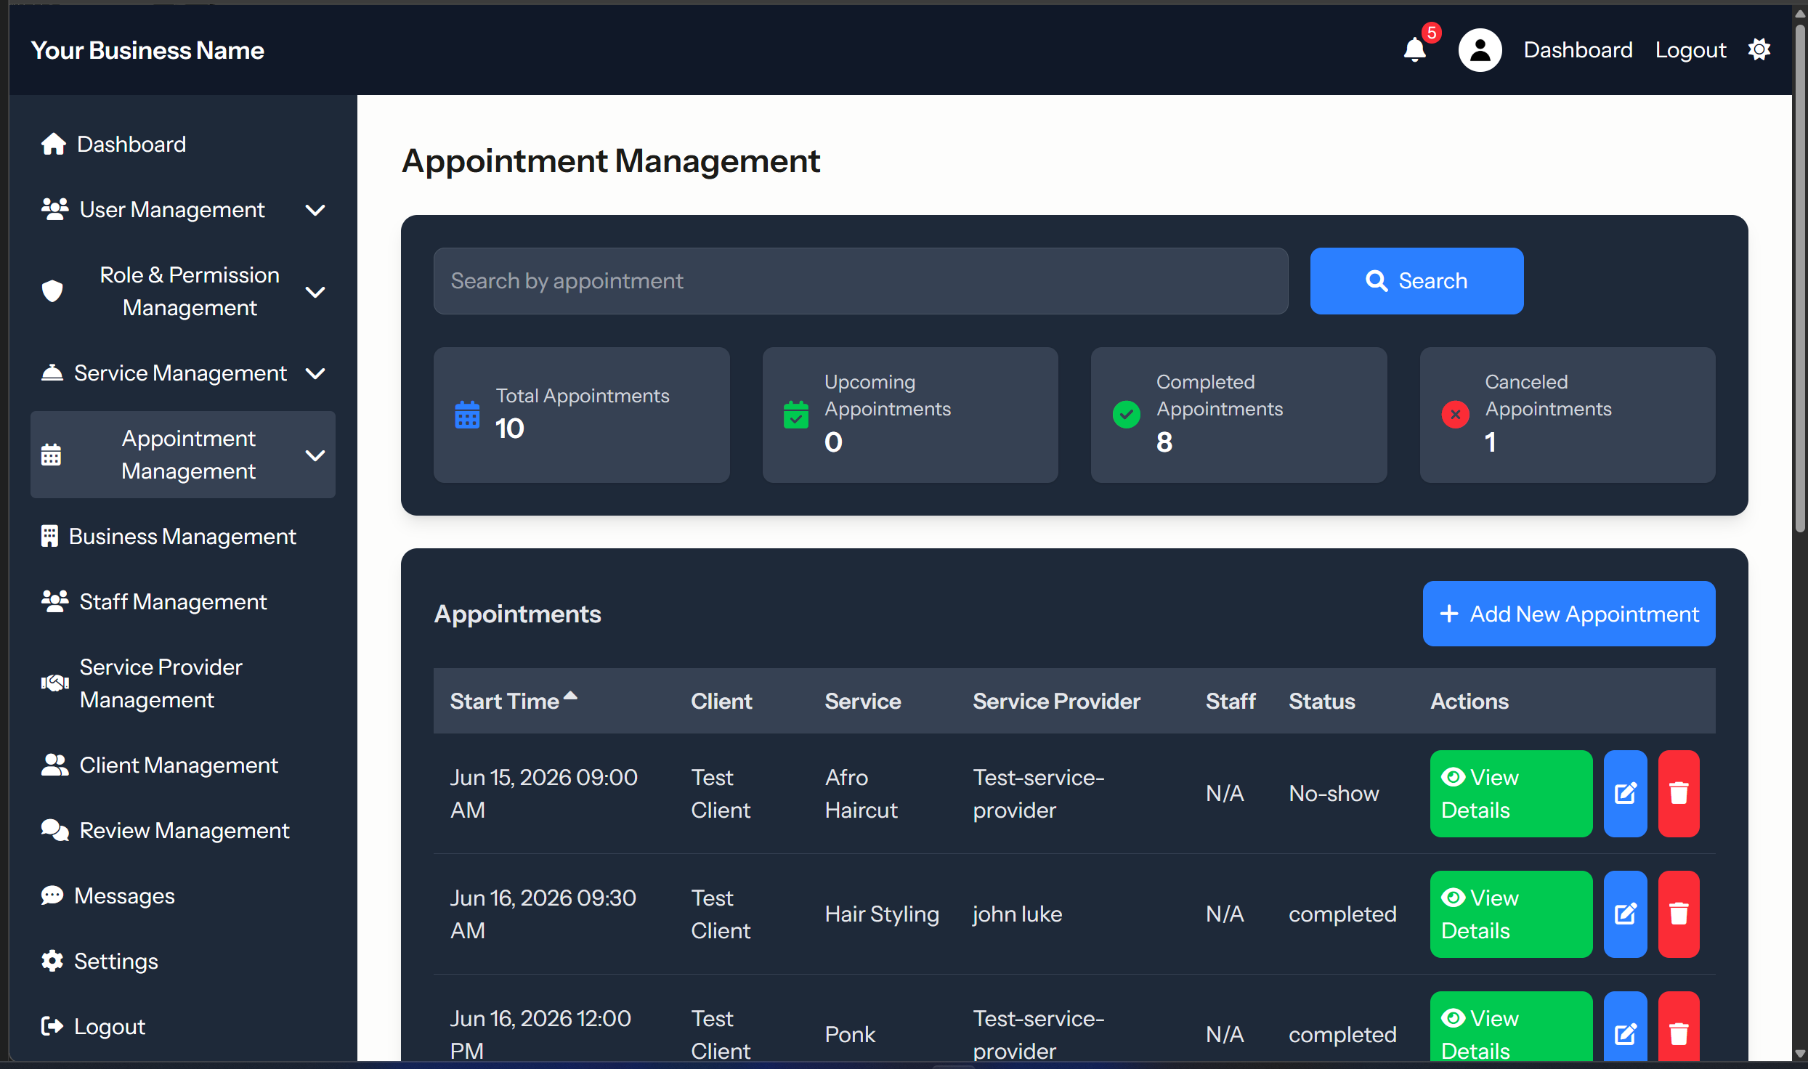The width and height of the screenshot is (1808, 1069).
Task: Delete the Ponk appointment
Action: [1679, 1026]
